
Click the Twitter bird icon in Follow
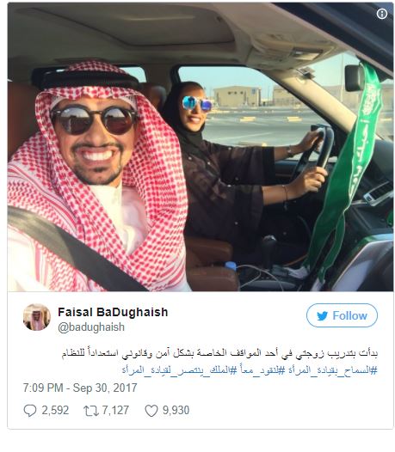(x=322, y=316)
